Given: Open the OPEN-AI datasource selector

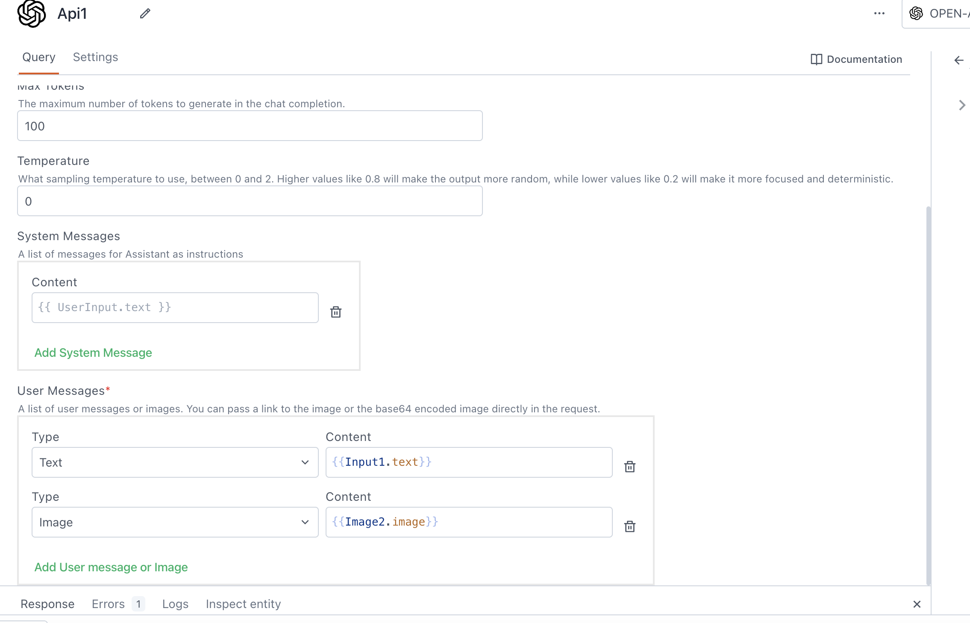Looking at the screenshot, I should (x=940, y=14).
